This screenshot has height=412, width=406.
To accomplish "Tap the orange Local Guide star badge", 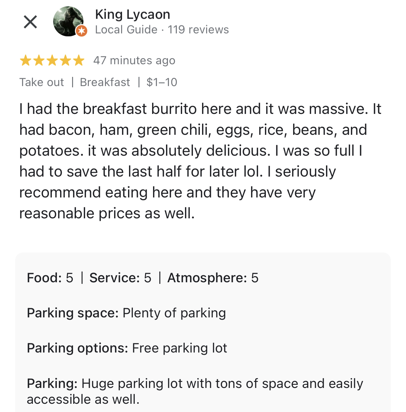I will [82, 31].
